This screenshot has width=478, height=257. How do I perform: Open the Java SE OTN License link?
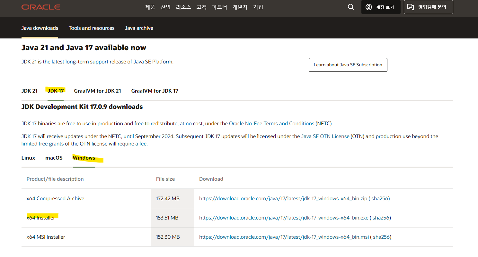click(325, 136)
